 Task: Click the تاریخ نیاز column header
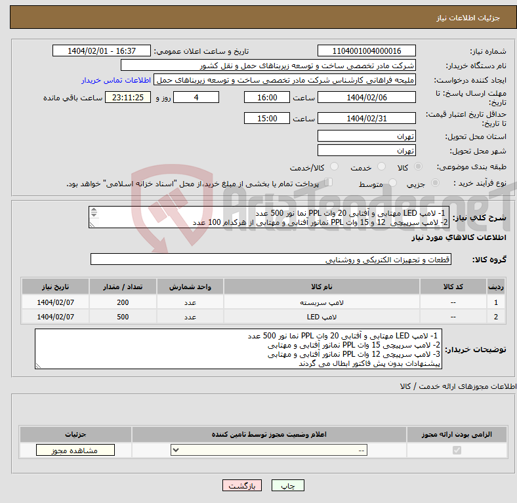coord(55,287)
